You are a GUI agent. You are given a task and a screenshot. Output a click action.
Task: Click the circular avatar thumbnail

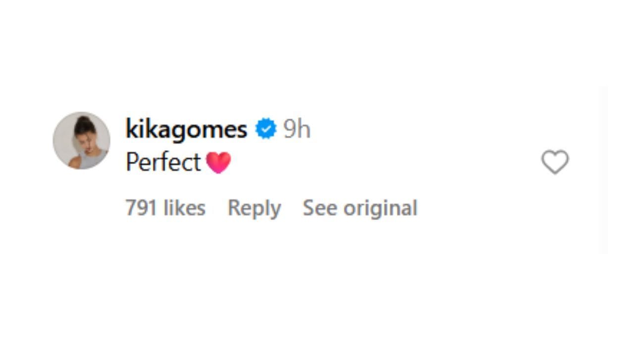(81, 140)
